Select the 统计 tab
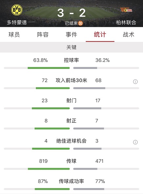The image size is (143, 194). click(100, 34)
